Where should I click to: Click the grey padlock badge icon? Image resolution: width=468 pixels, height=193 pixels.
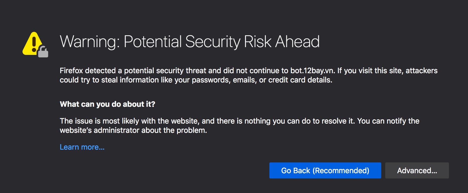coord(43,52)
